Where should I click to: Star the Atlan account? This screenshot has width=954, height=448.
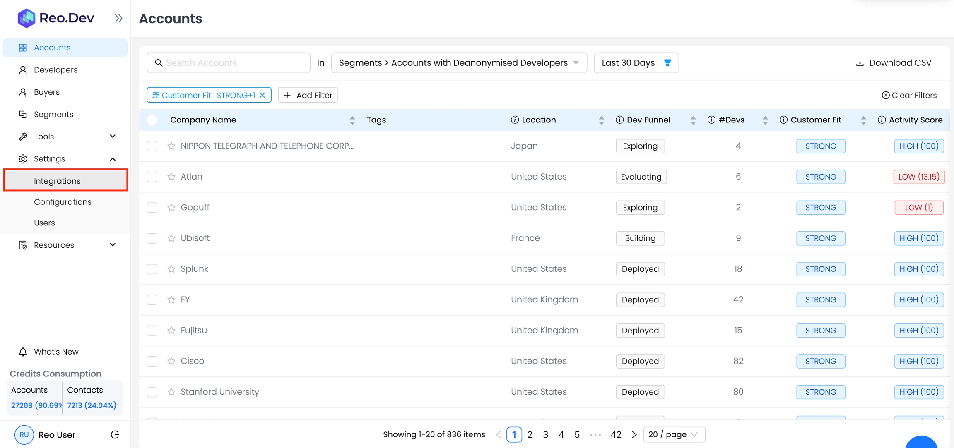click(171, 177)
